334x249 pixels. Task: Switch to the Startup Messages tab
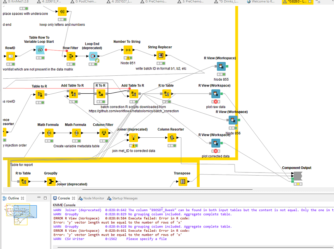tap(124, 198)
